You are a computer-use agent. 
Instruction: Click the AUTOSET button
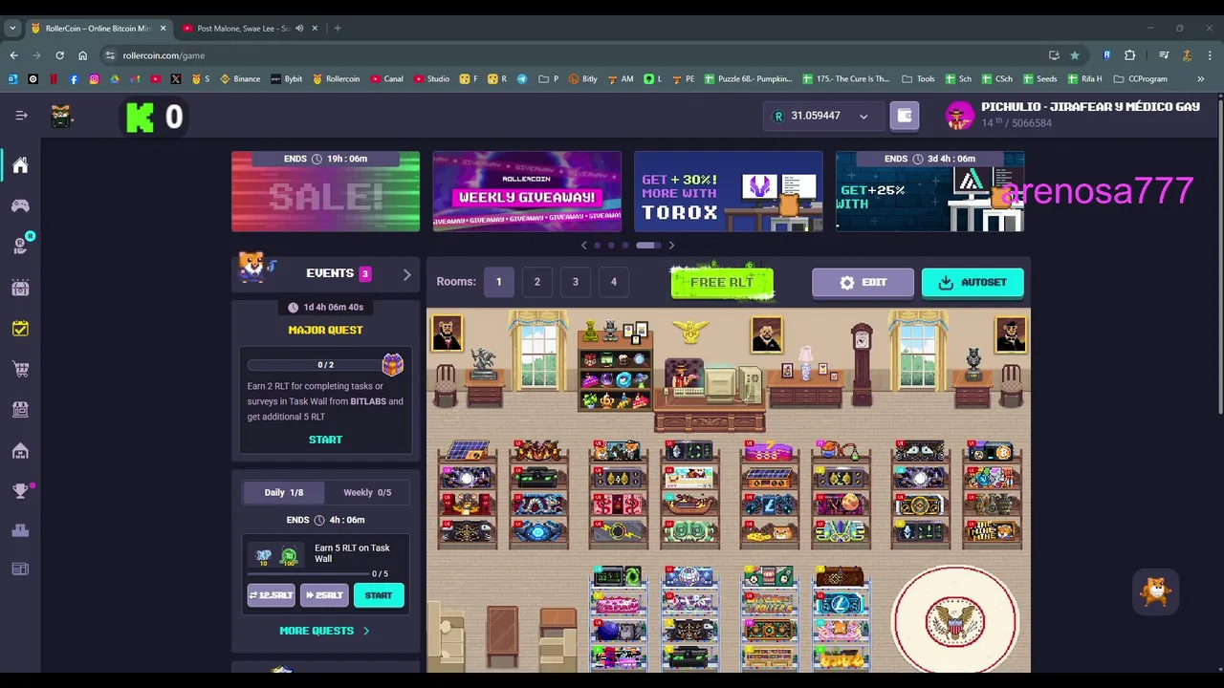coord(973,283)
